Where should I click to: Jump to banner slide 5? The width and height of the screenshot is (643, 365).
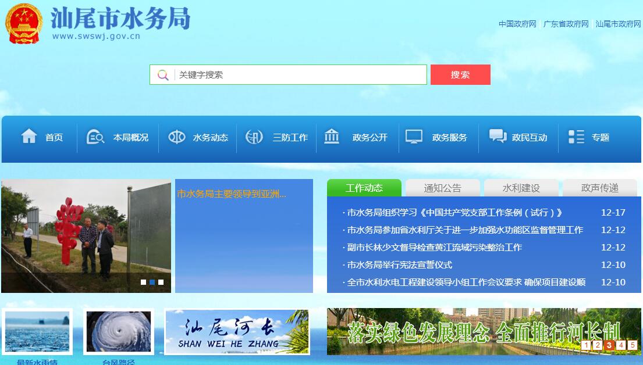(632, 345)
